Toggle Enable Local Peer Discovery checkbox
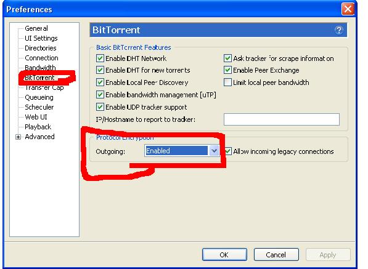The width and height of the screenshot is (368, 269). [x=100, y=82]
